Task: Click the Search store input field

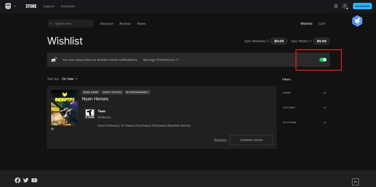Action: coord(71,24)
